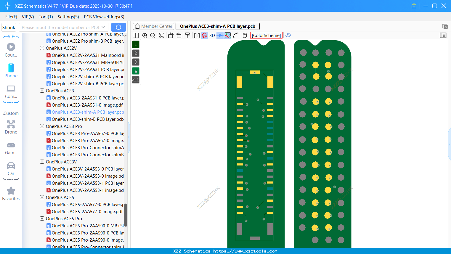Open the Game sidebar category
Screen dimensions: 451x254
pyautogui.click(x=11, y=148)
